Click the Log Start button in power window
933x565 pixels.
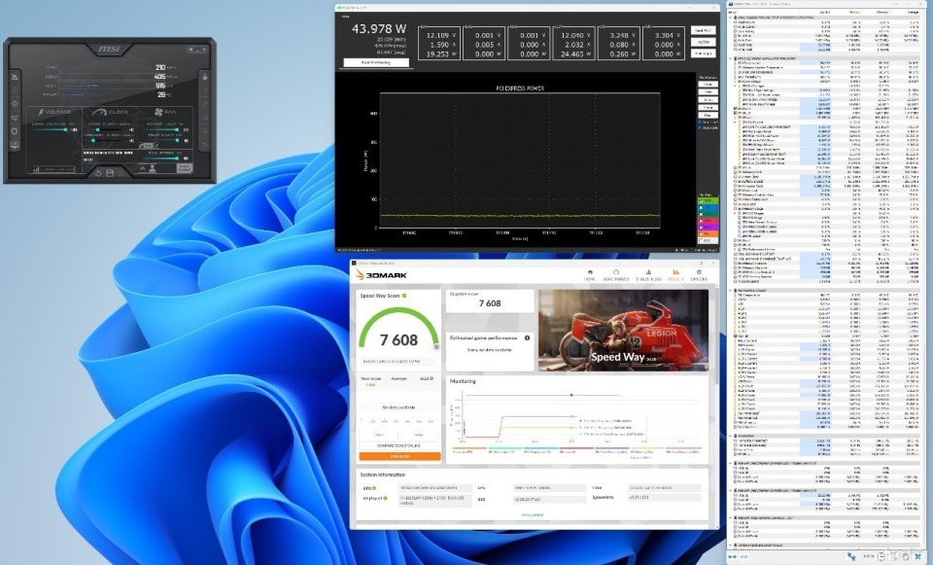coord(704,42)
